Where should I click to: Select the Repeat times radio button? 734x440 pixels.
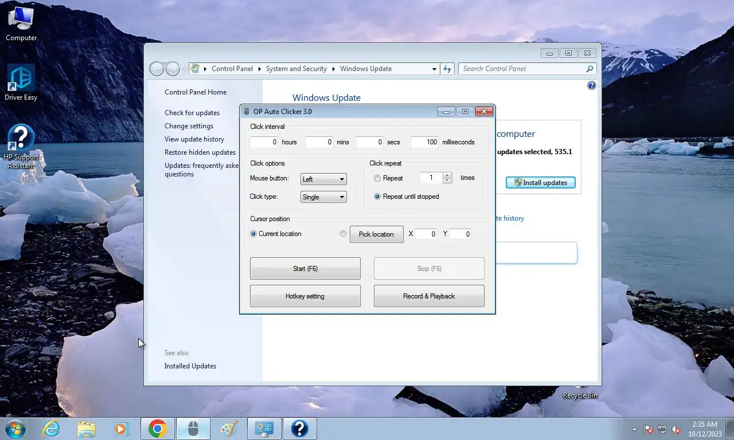(x=377, y=178)
